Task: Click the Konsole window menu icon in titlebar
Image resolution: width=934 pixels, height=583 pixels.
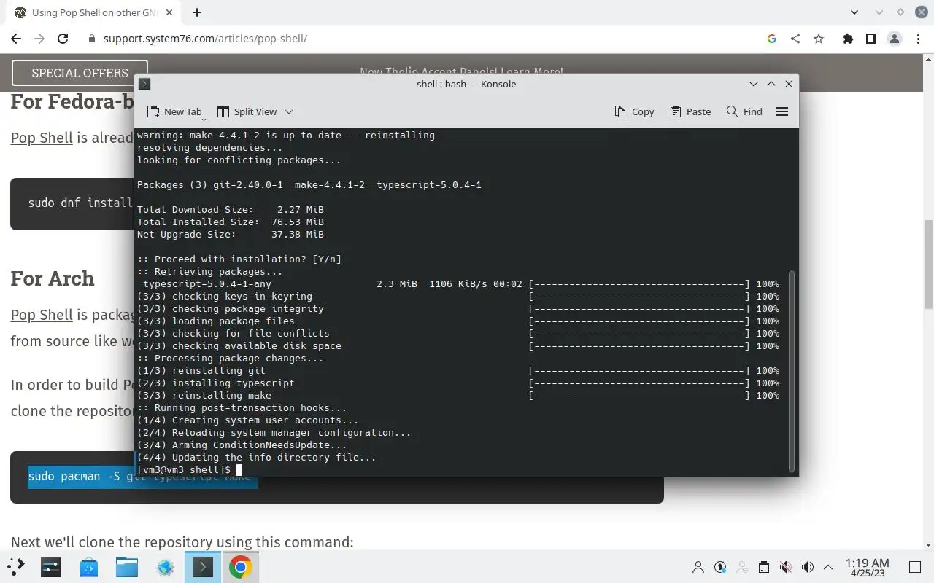Action: (144, 84)
